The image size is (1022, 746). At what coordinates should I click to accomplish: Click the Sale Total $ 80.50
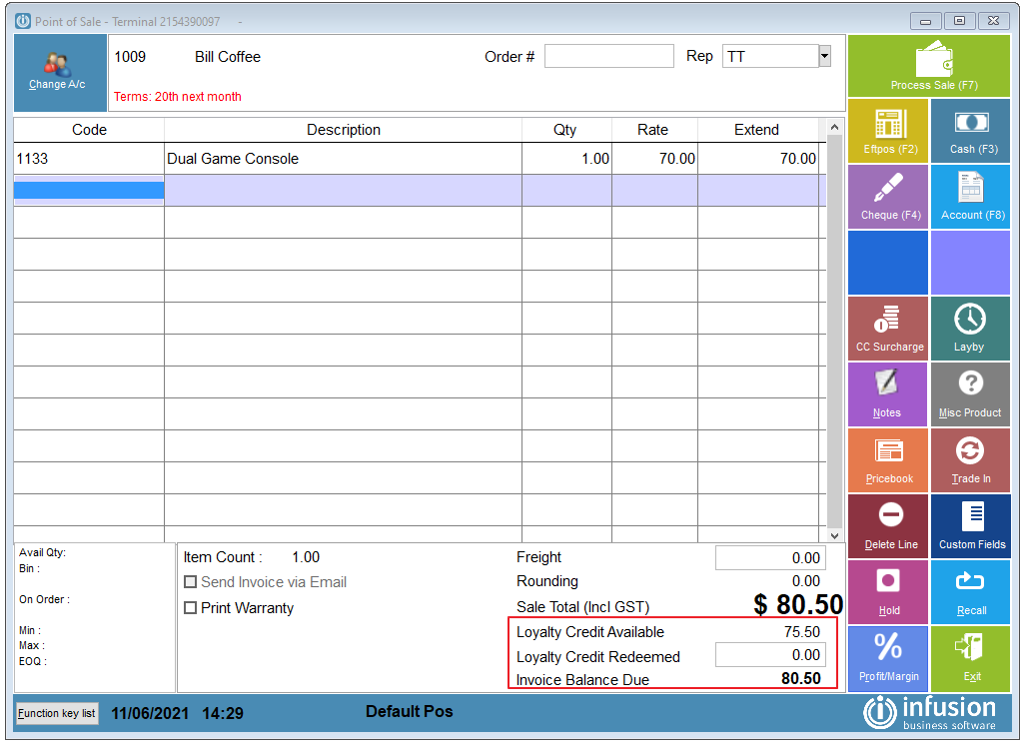pos(798,604)
